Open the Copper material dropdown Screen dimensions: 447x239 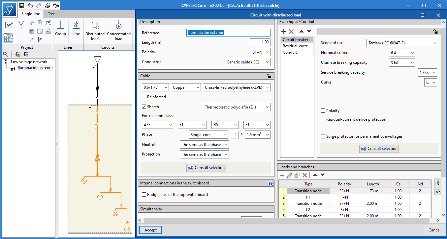click(x=186, y=87)
